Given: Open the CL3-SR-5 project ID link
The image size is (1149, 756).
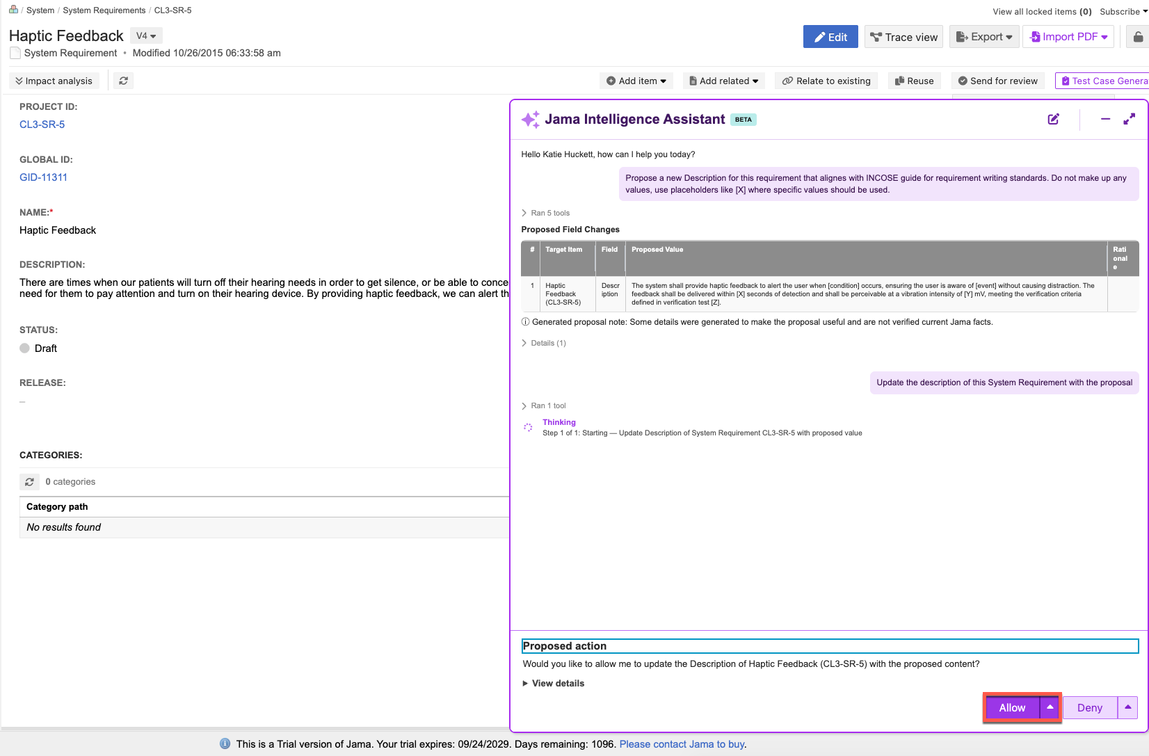Looking at the screenshot, I should 42,124.
